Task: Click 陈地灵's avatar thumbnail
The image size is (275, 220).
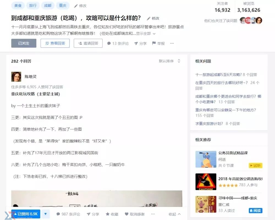Action: tap(16, 77)
